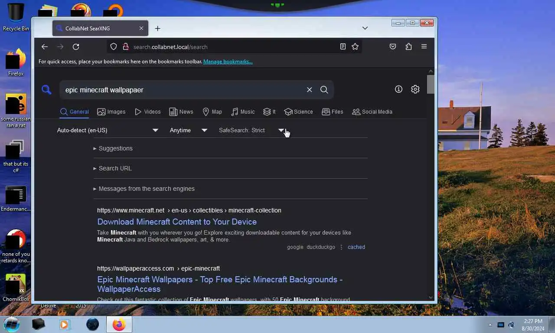Open the Anytime time range dropdown
Screen dimensions: 555x333
click(x=189, y=130)
